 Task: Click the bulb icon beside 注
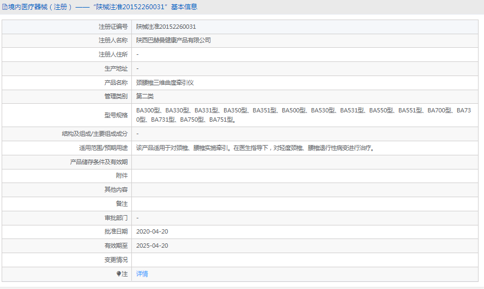(118, 274)
